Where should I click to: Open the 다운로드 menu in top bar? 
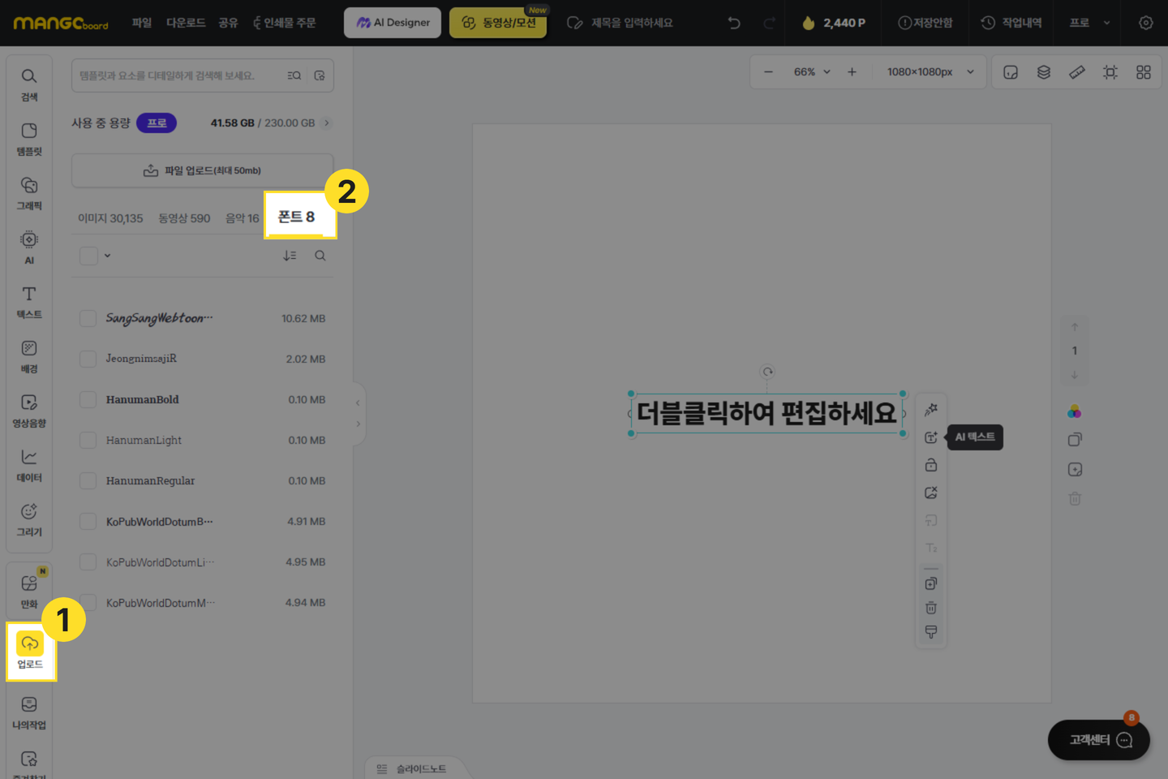click(186, 23)
